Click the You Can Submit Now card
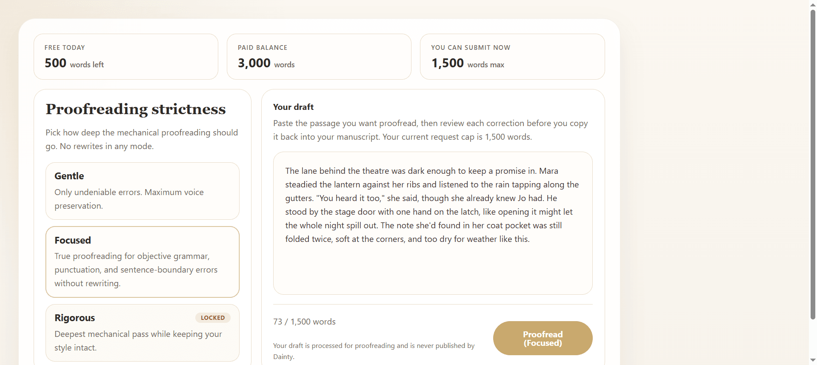 (512, 57)
